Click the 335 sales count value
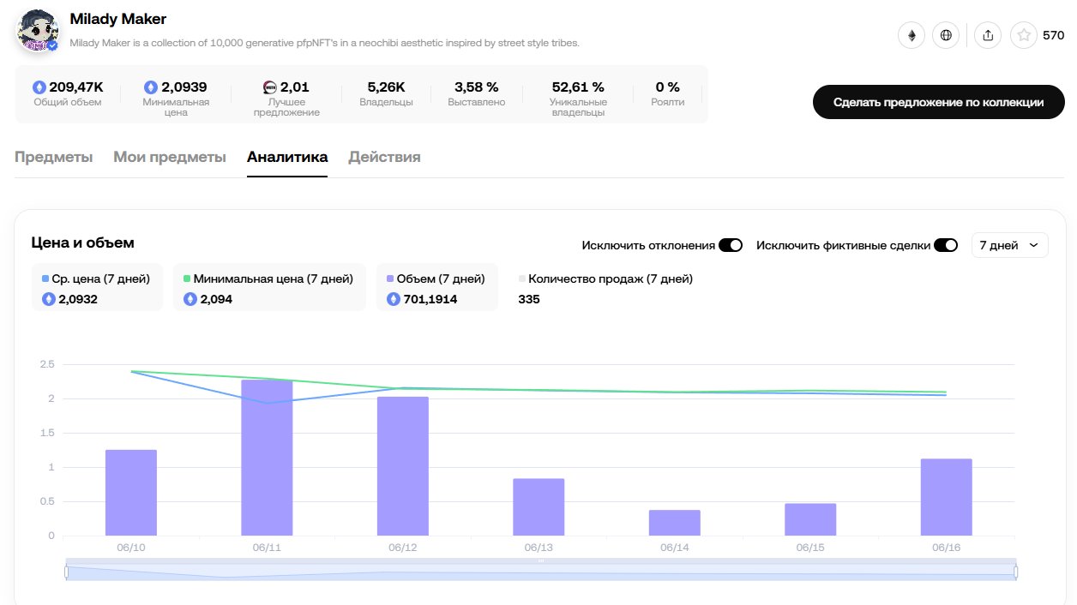The image size is (1077, 605). pos(529,299)
